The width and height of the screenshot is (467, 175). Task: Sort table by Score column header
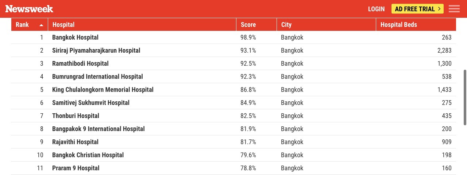(248, 25)
